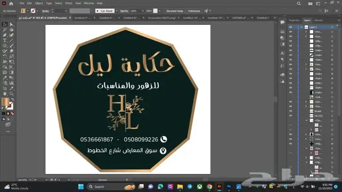Open the Comments panel icon
Viewport: 342px width, 192px height.
(x=282, y=22)
